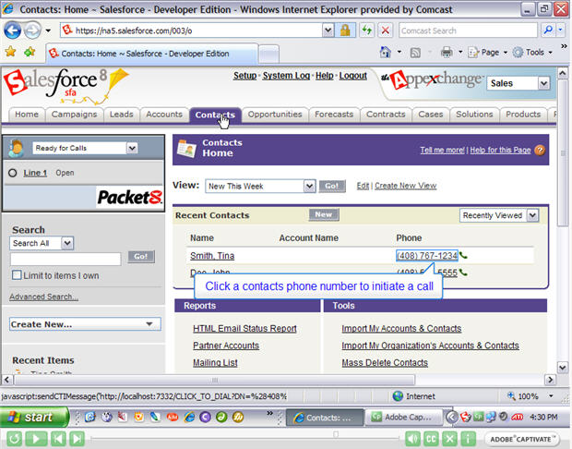Click the (408) 767-1234 phone number link
Image resolution: width=572 pixels, height=449 pixels.
426,256
